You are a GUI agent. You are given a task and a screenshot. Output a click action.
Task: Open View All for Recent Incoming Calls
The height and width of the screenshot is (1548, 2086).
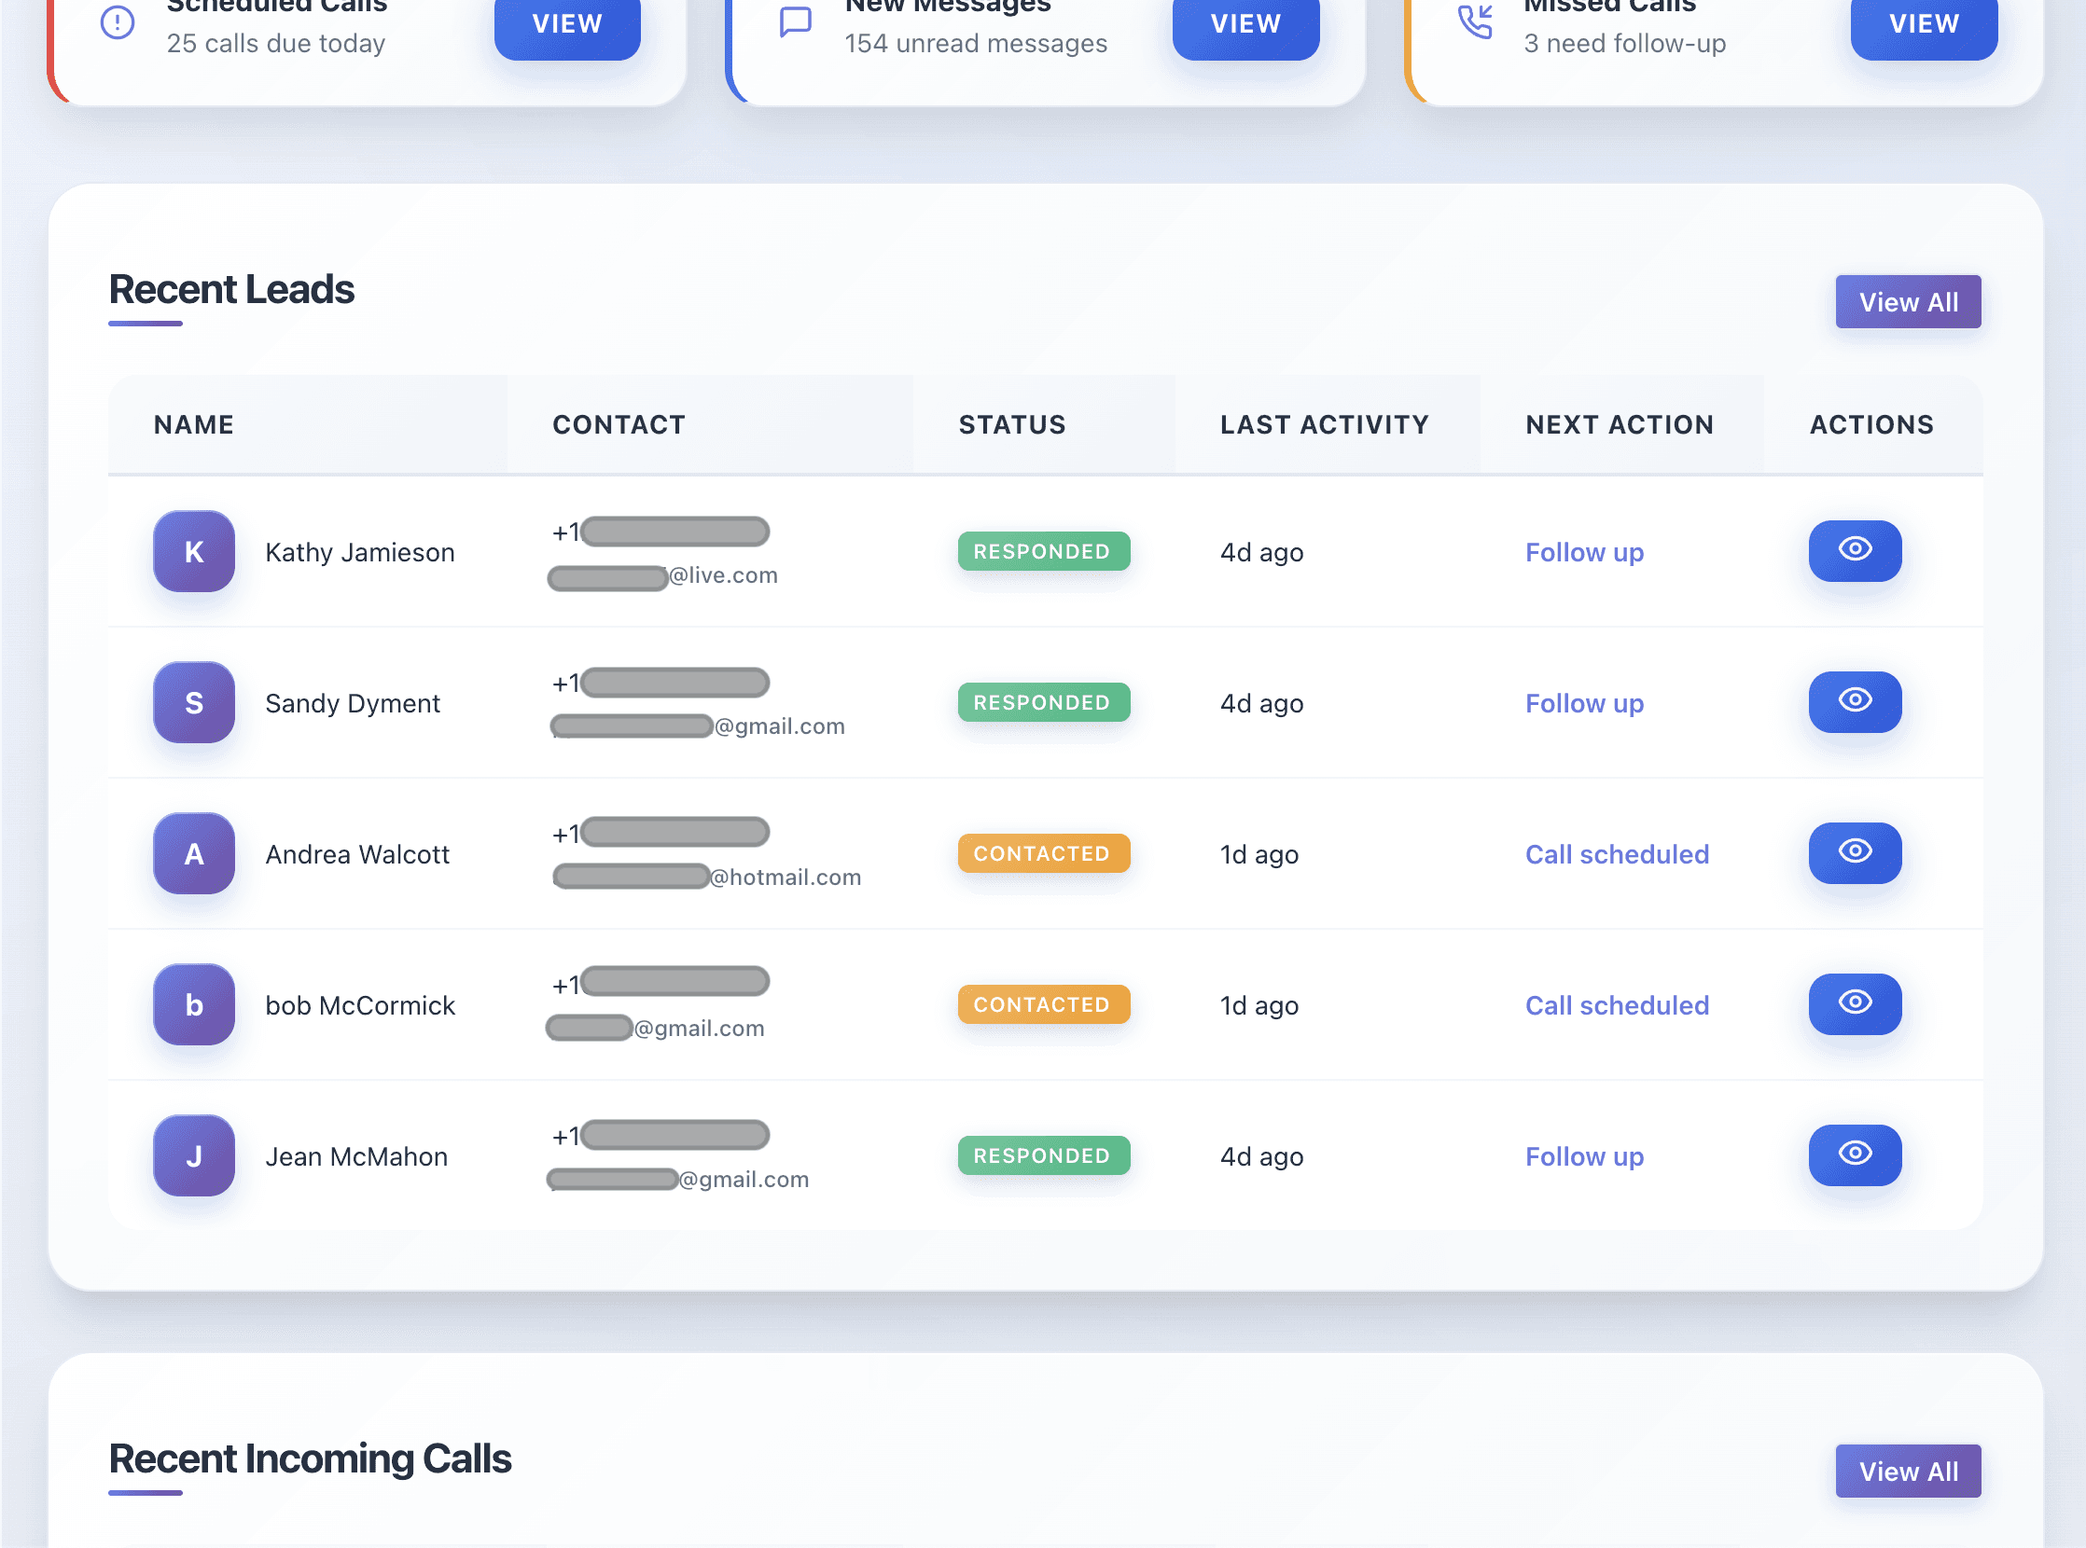[1907, 1471]
